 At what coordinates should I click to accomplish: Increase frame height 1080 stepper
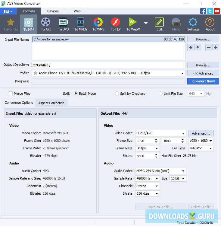click(182, 139)
